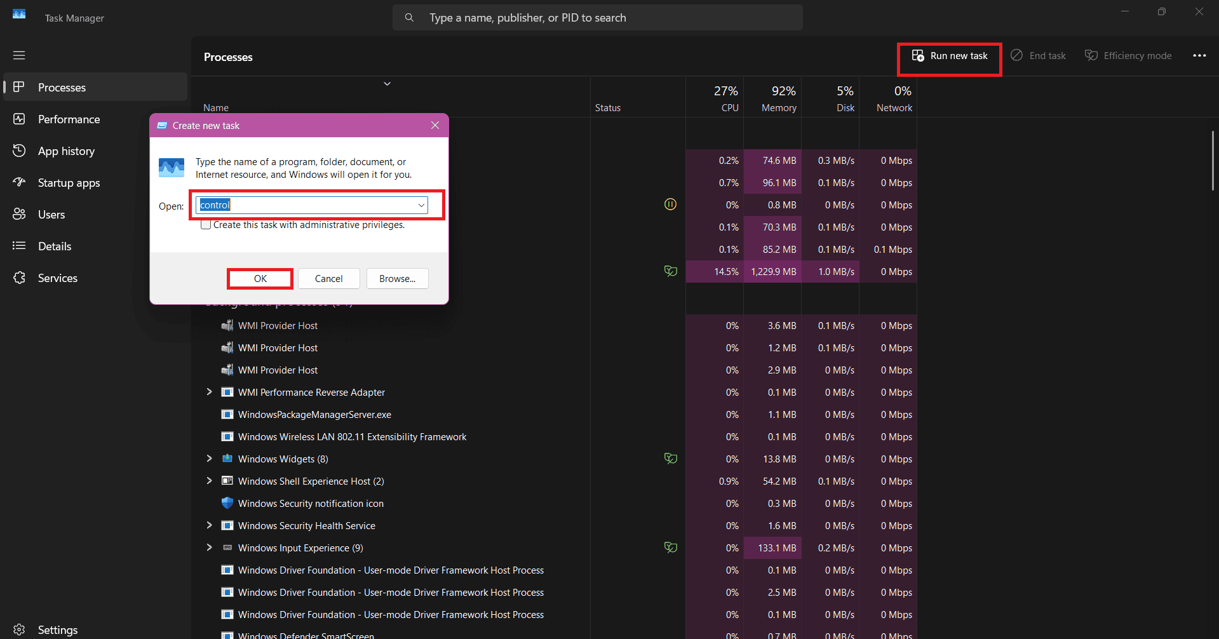The image size is (1219, 639).
Task: Expand Windows Security Health Service row
Action: point(209,525)
